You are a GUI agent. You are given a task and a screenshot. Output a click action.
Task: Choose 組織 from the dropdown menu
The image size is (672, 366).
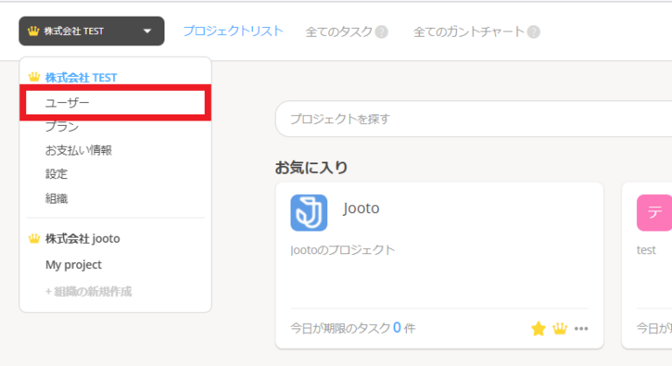56,198
